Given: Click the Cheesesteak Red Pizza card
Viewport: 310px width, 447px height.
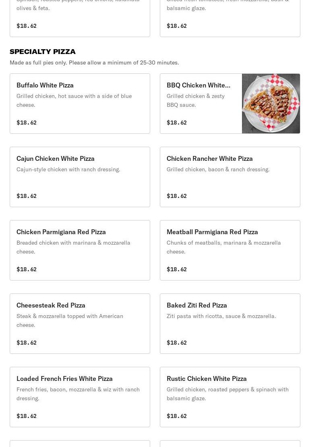Looking at the screenshot, I should [80, 324].
